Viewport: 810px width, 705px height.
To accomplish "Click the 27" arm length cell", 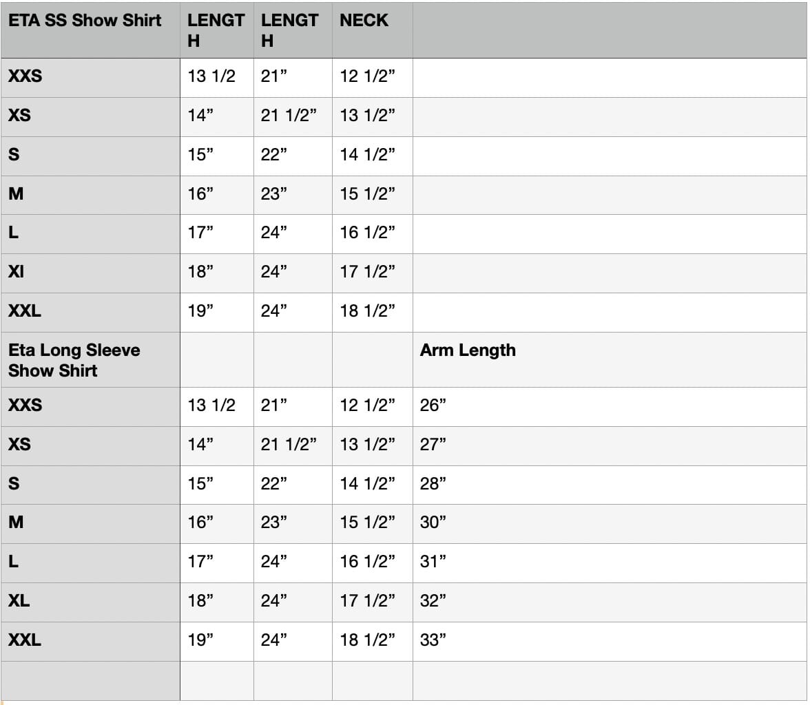I will pos(610,446).
